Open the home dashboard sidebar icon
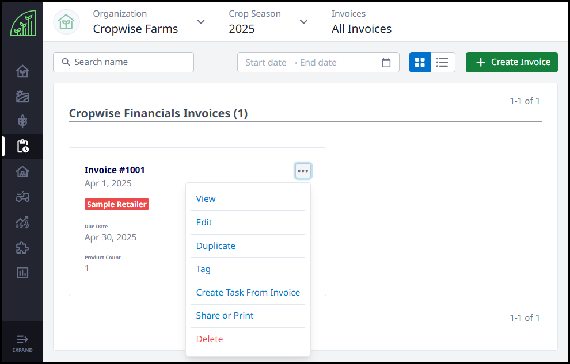The width and height of the screenshot is (570, 364). tap(22, 72)
